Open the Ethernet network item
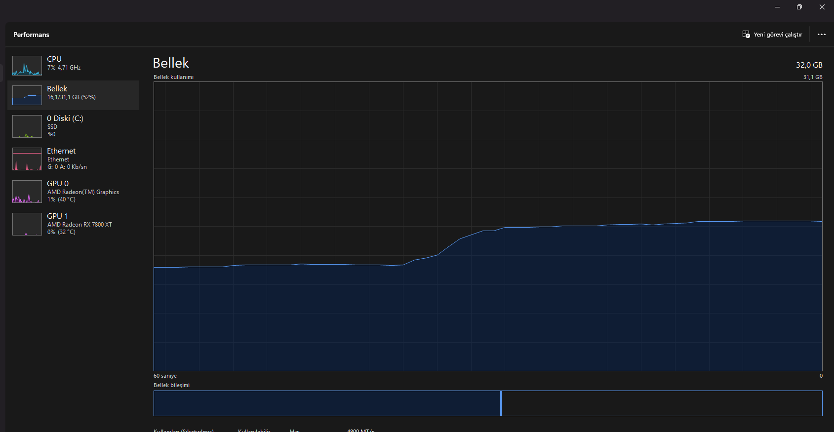834x432 pixels. coord(73,159)
